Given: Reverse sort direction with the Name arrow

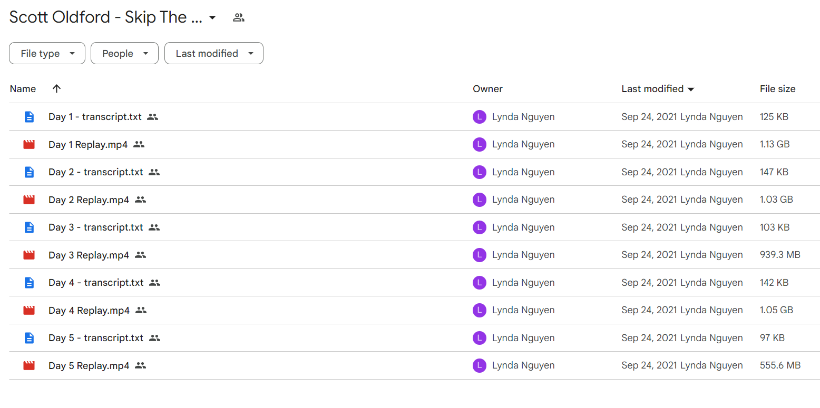Looking at the screenshot, I should click(x=57, y=88).
